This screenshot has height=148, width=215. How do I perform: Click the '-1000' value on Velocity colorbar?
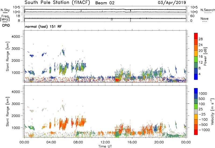click(x=204, y=130)
